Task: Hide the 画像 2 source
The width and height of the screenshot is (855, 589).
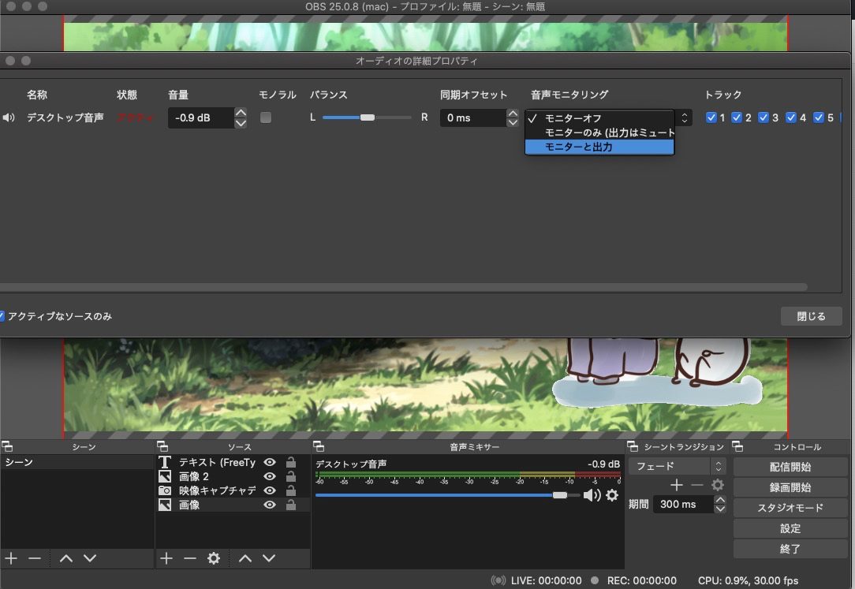Action: click(270, 476)
